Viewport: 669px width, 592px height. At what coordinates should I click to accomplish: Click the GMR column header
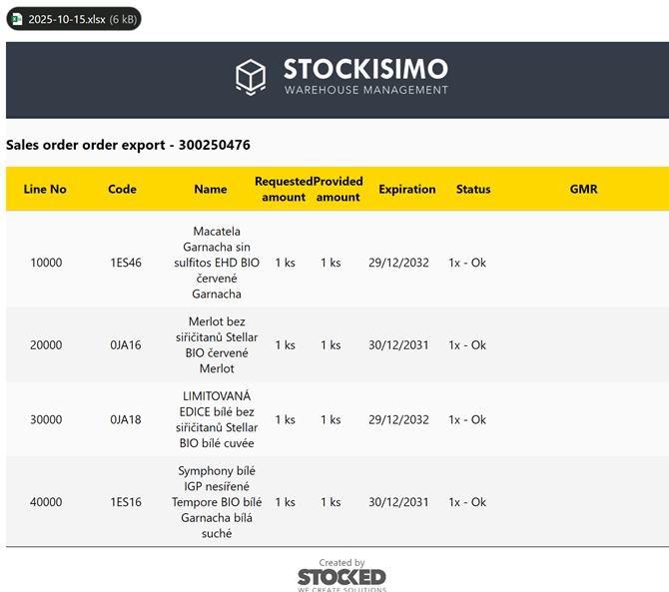(583, 189)
